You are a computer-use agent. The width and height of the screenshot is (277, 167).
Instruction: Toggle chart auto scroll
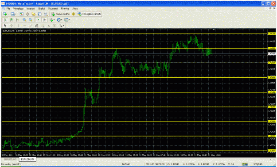(38, 20)
